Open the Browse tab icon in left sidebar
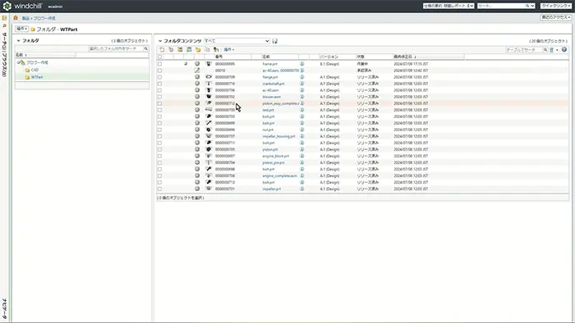Screen dimensions: 575x323 (x=4, y=18)
